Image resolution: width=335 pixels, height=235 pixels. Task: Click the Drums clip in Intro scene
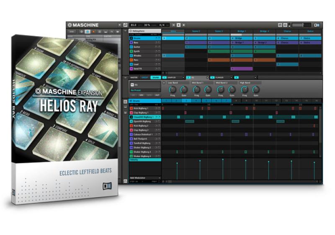click(173, 38)
